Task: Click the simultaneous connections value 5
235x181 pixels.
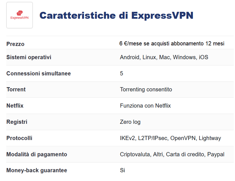Action: click(x=121, y=74)
